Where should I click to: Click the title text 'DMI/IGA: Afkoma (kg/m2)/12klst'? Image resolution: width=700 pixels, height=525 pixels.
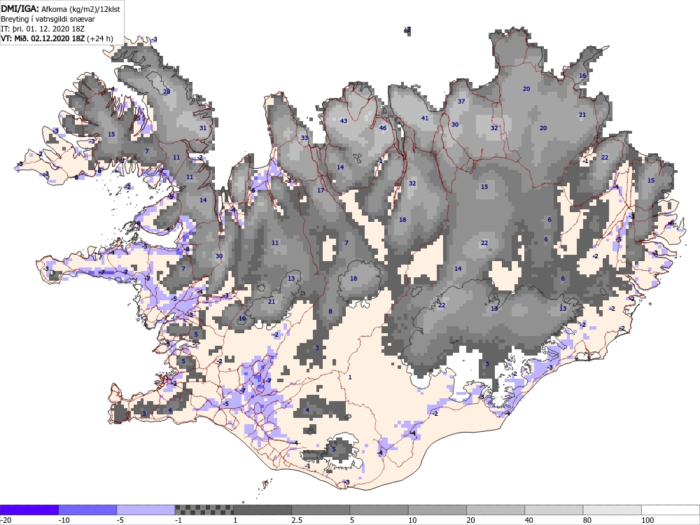click(x=61, y=8)
